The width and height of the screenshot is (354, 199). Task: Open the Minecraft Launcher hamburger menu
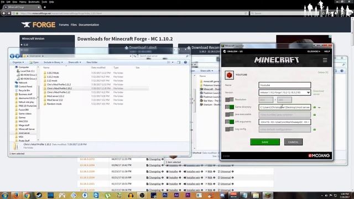pyautogui.click(x=325, y=60)
